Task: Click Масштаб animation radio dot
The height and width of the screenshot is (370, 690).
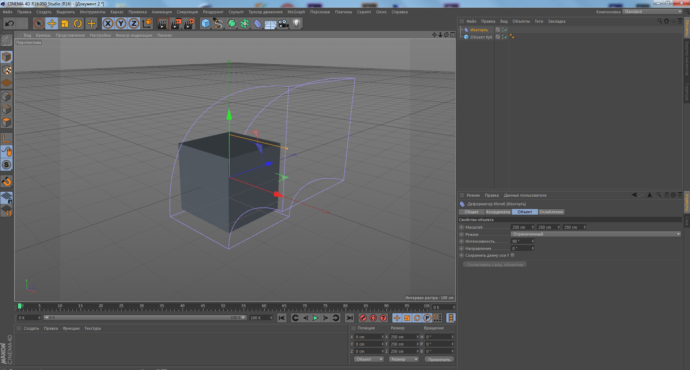Action: click(461, 227)
